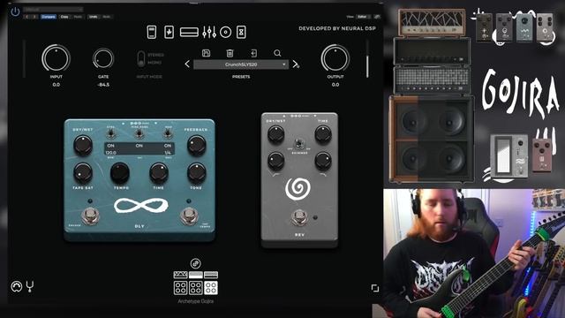Open the metronome dial icon at bottom left
565x318 pixels.
pos(16,286)
